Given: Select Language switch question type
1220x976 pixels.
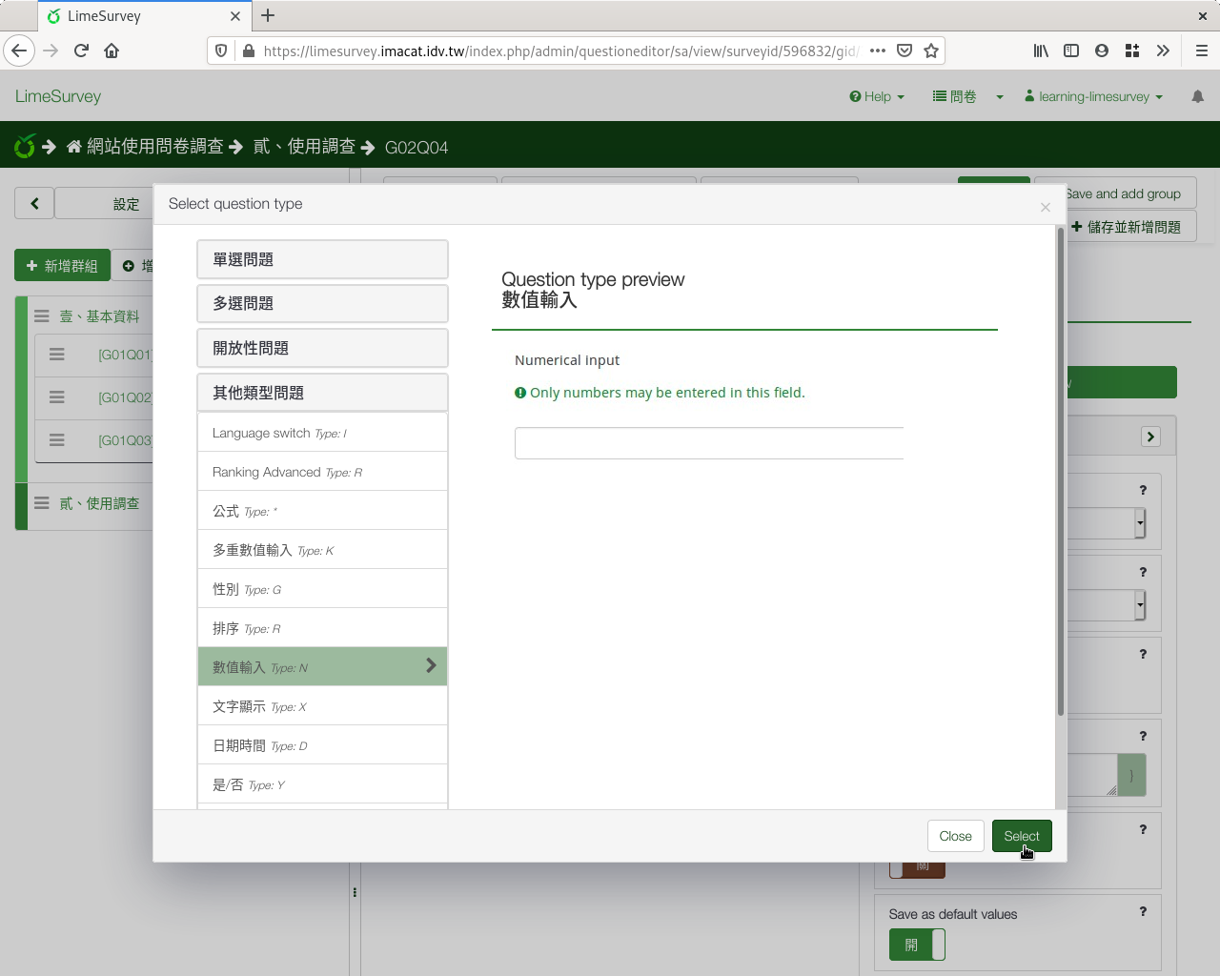Looking at the screenshot, I should tap(322, 433).
